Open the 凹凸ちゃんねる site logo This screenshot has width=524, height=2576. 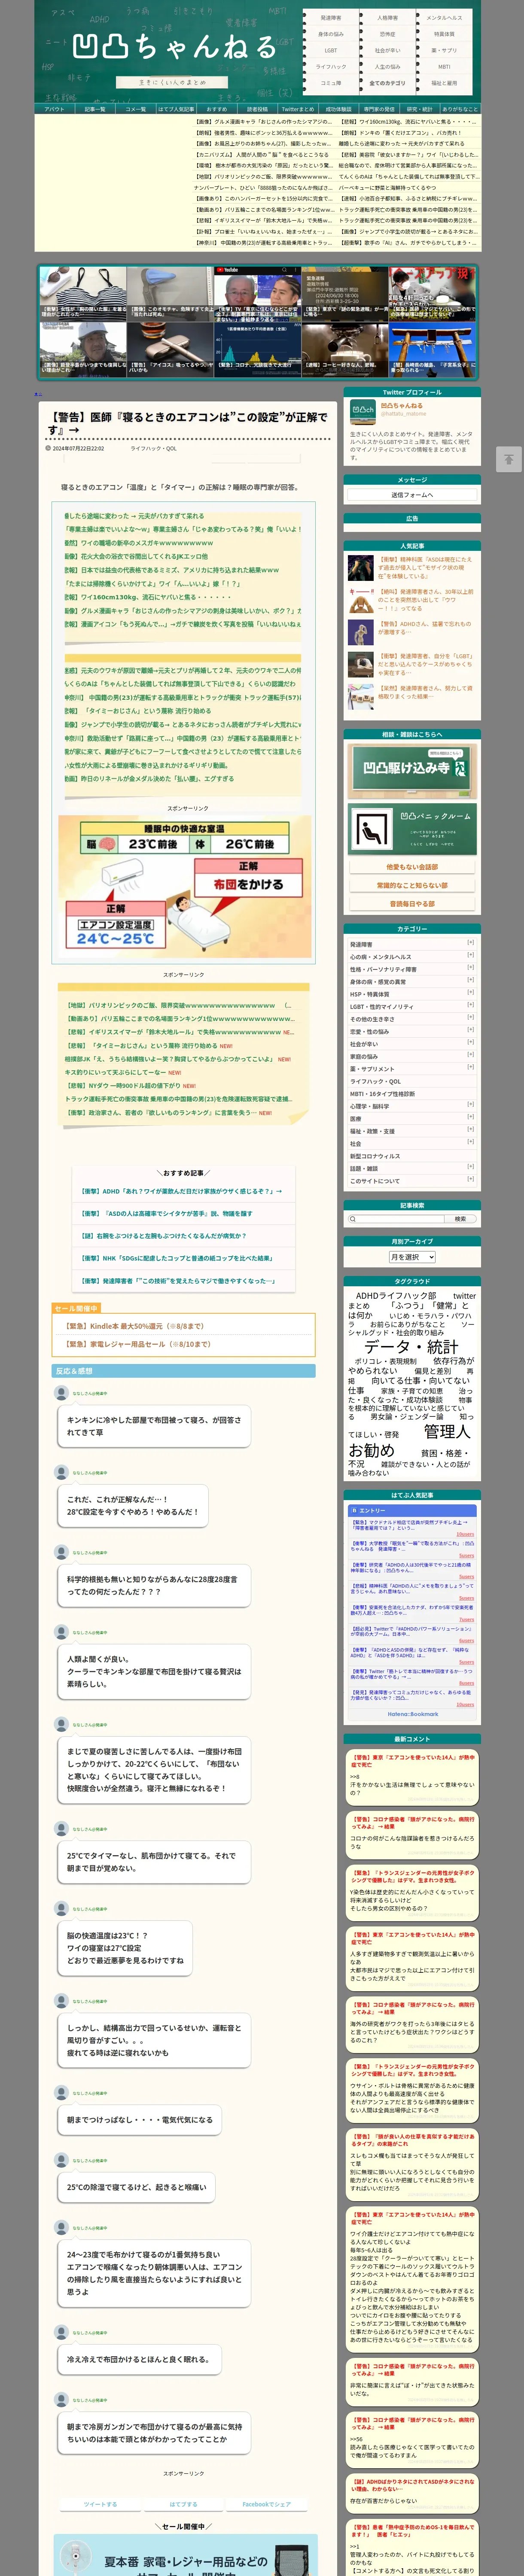(174, 47)
